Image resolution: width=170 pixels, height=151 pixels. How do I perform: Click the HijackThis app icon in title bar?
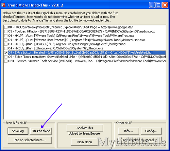point(3,5)
